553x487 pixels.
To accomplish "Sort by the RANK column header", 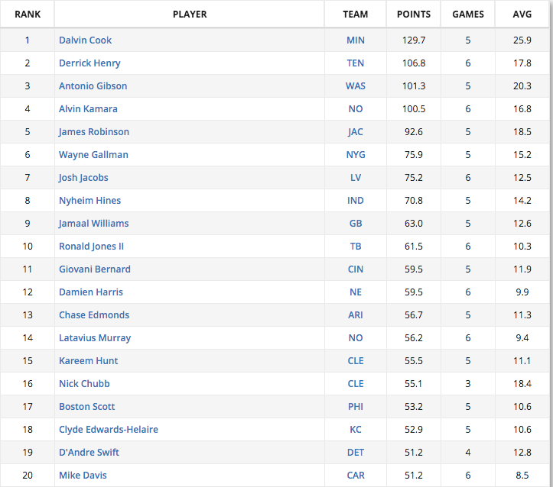I will 28,14.
